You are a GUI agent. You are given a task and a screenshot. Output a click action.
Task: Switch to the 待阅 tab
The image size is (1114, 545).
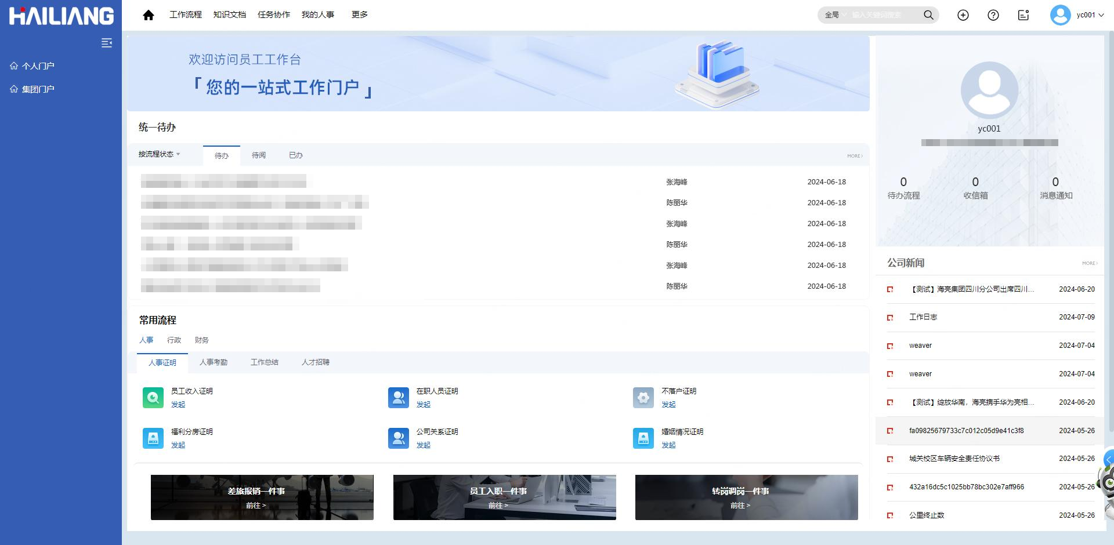[259, 155]
